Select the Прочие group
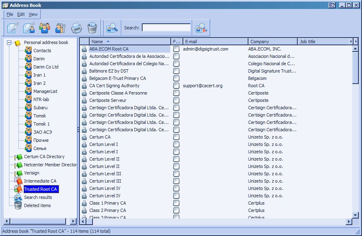This screenshot has width=362, height=236. tap(41, 140)
